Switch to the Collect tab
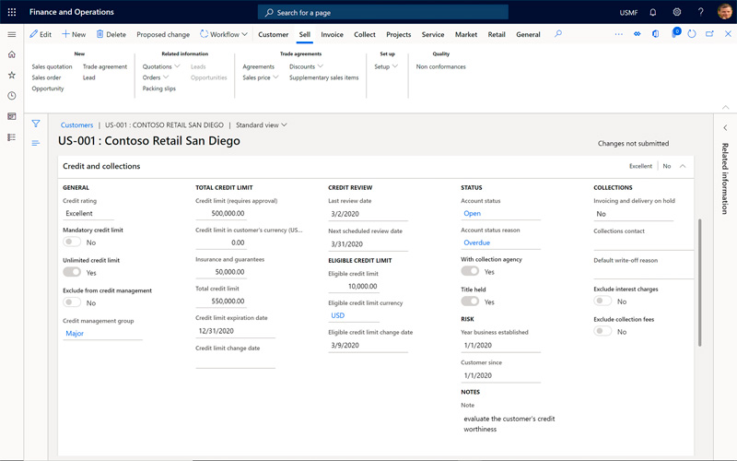The height and width of the screenshot is (461, 737). (365, 34)
